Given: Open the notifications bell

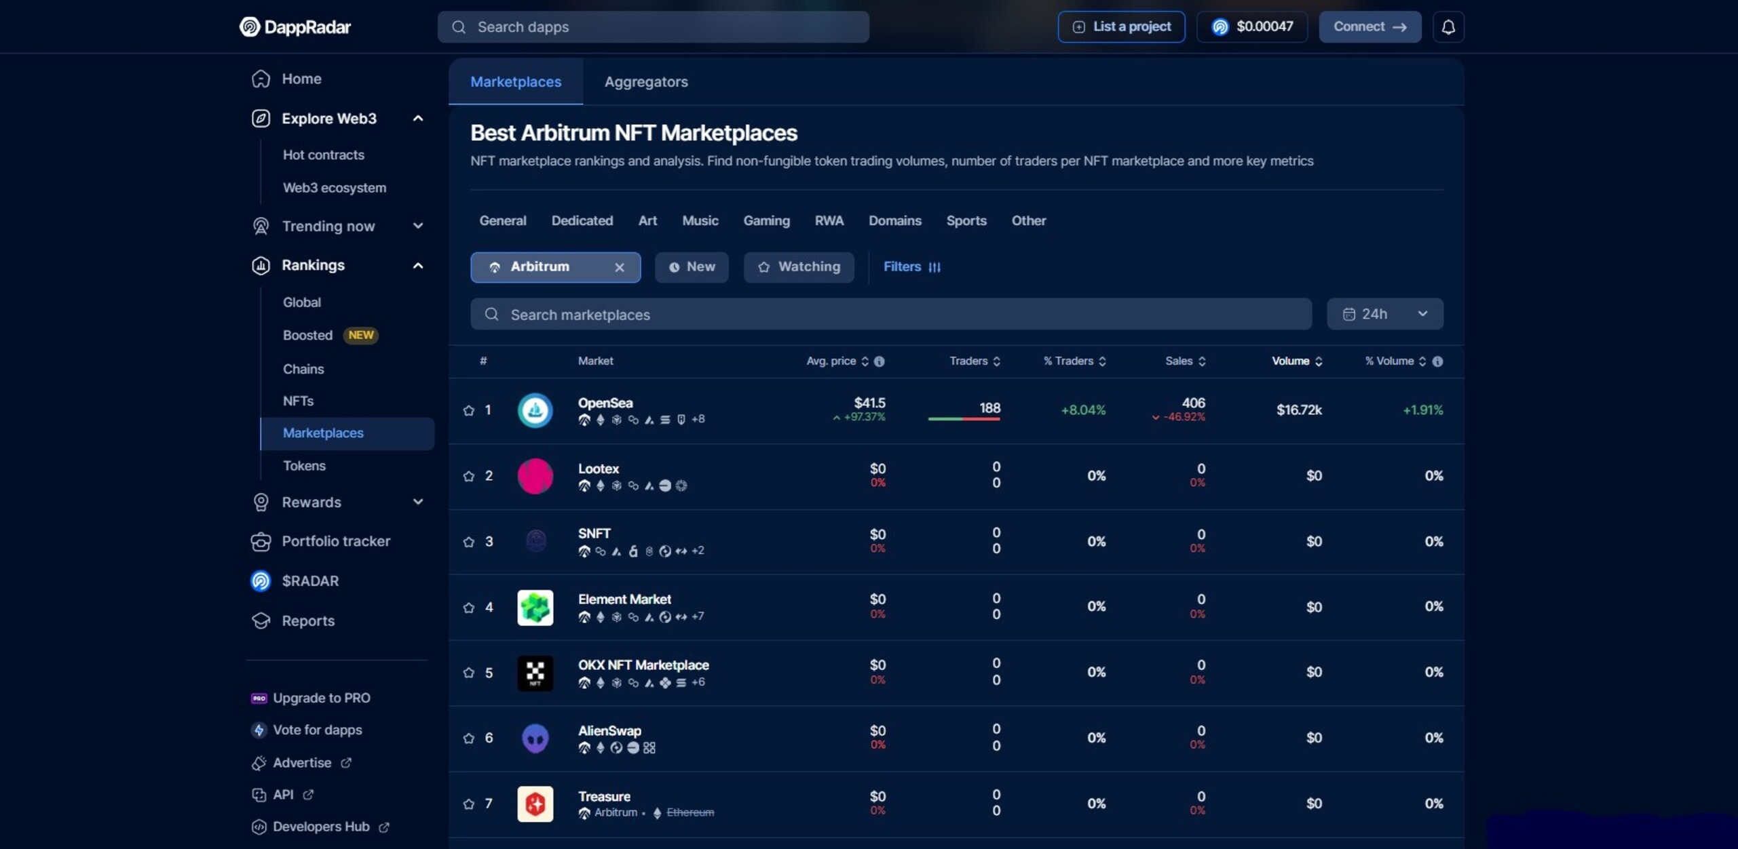Looking at the screenshot, I should [x=1448, y=26].
